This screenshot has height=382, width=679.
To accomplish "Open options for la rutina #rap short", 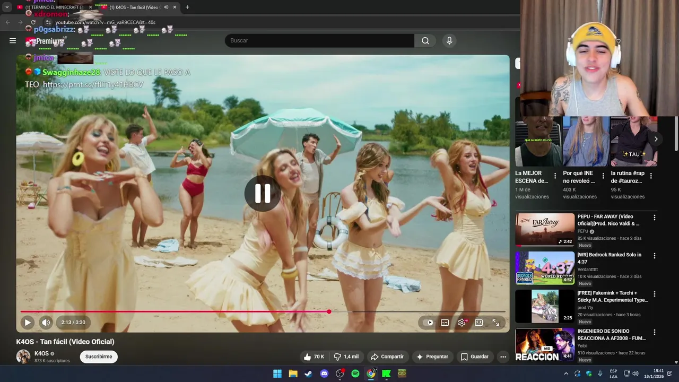I will [x=651, y=176].
